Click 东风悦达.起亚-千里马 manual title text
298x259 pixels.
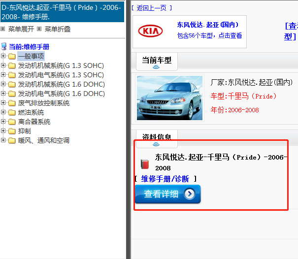pyautogui.click(x=222, y=162)
